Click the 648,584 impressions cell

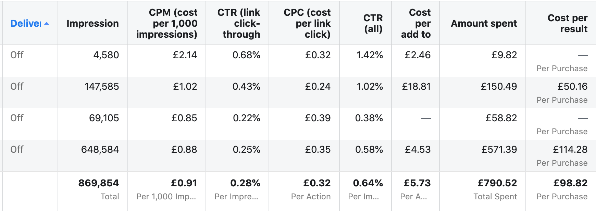(100, 149)
